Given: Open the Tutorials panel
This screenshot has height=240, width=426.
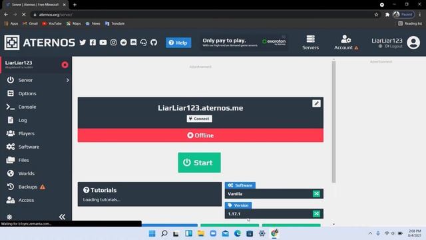Looking at the screenshot, I should (150, 194).
